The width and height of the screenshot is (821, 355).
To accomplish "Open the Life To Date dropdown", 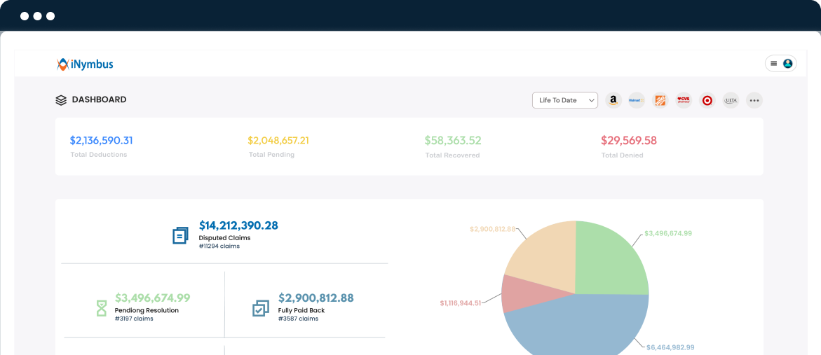I will point(564,100).
